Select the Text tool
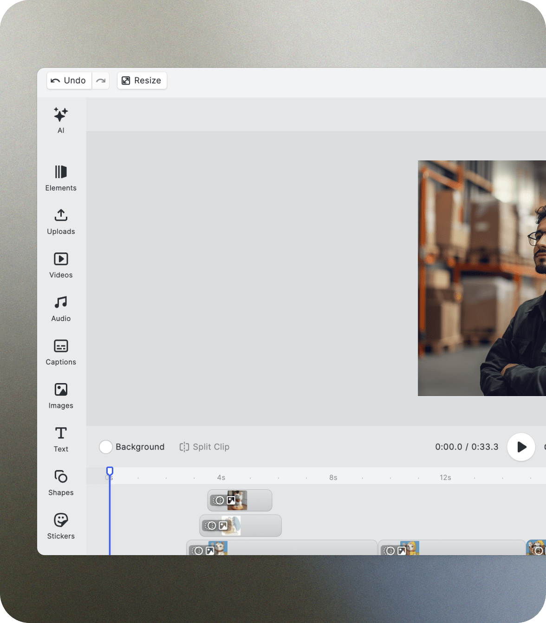The image size is (546, 623). tap(61, 439)
